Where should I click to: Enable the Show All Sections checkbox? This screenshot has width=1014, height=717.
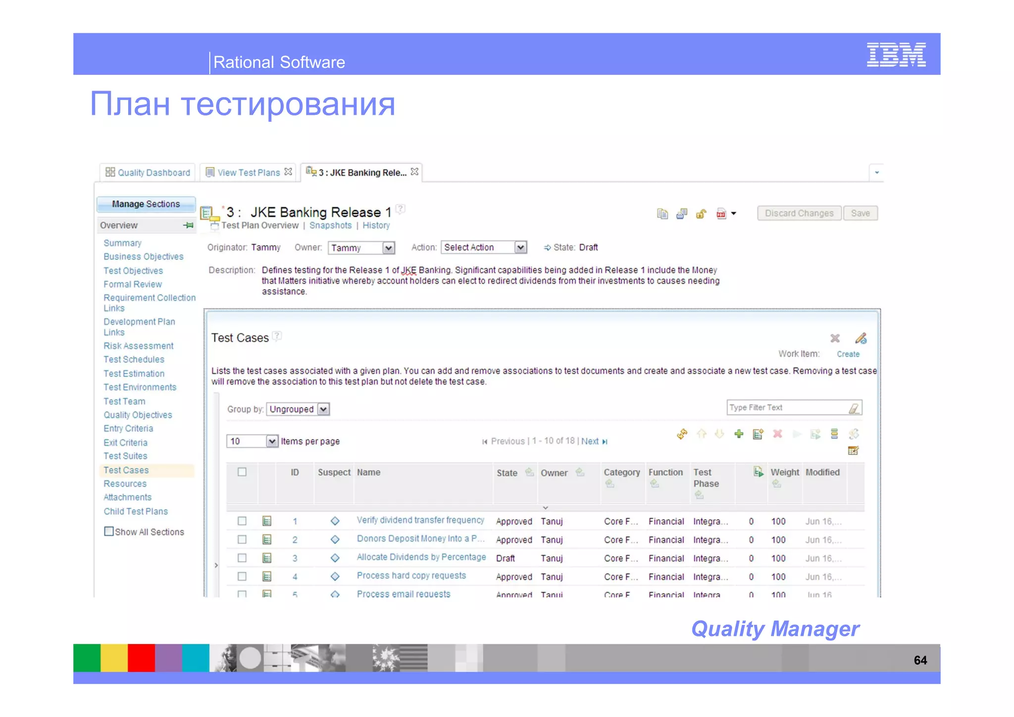tap(109, 531)
